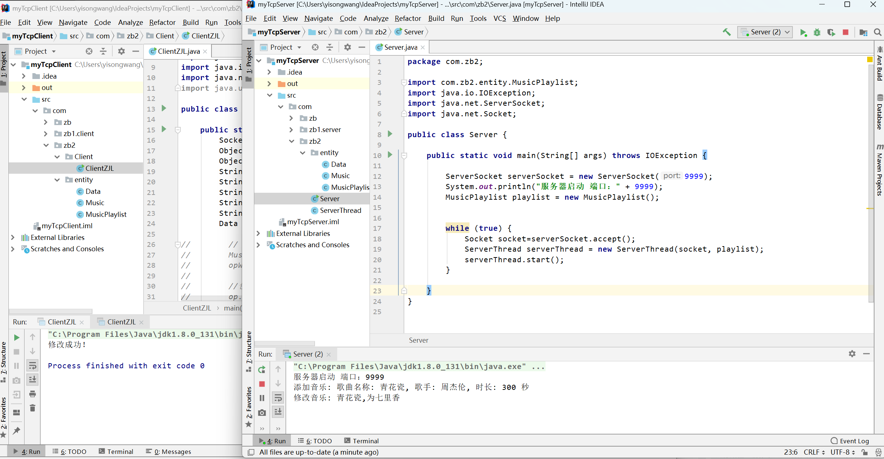
Task: Click the Search Everywhere magnifier icon
Action: click(877, 32)
